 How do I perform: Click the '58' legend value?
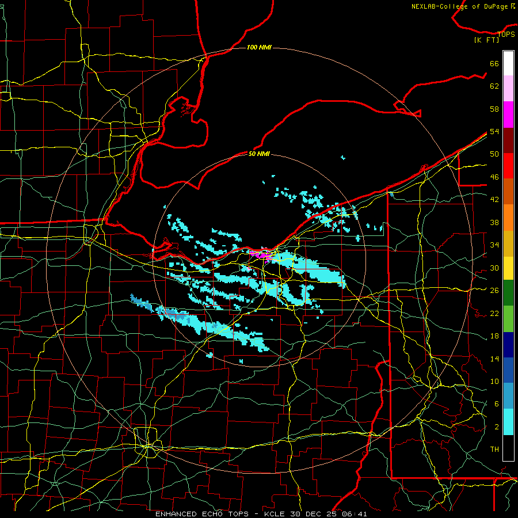(494, 109)
